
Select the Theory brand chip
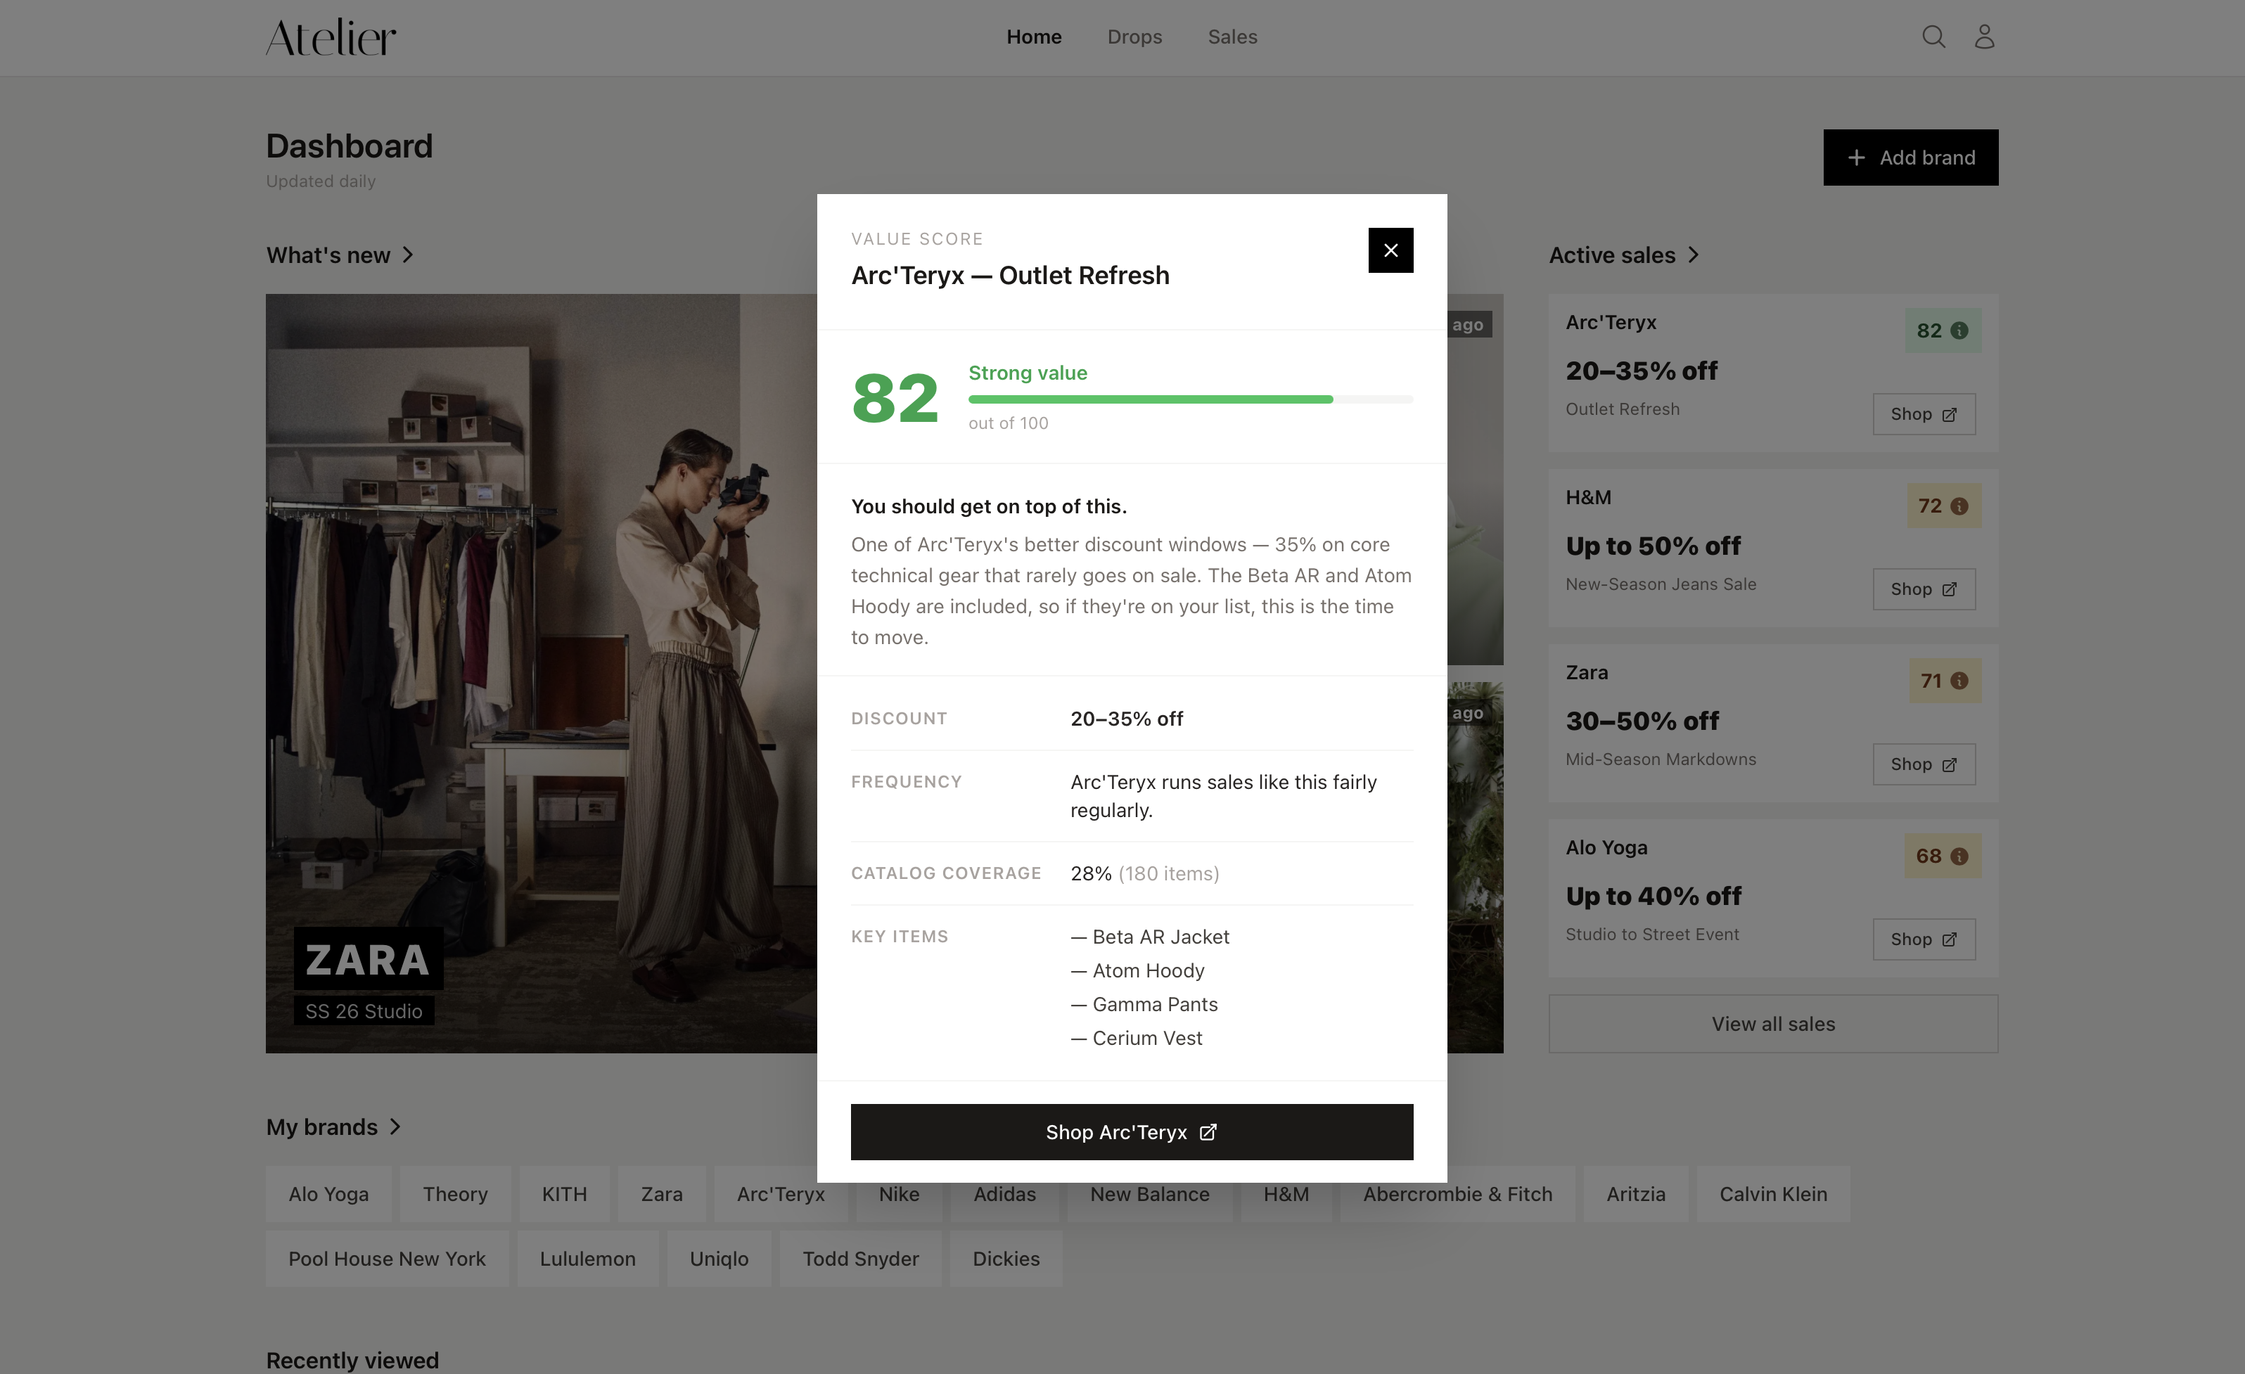click(x=456, y=1193)
